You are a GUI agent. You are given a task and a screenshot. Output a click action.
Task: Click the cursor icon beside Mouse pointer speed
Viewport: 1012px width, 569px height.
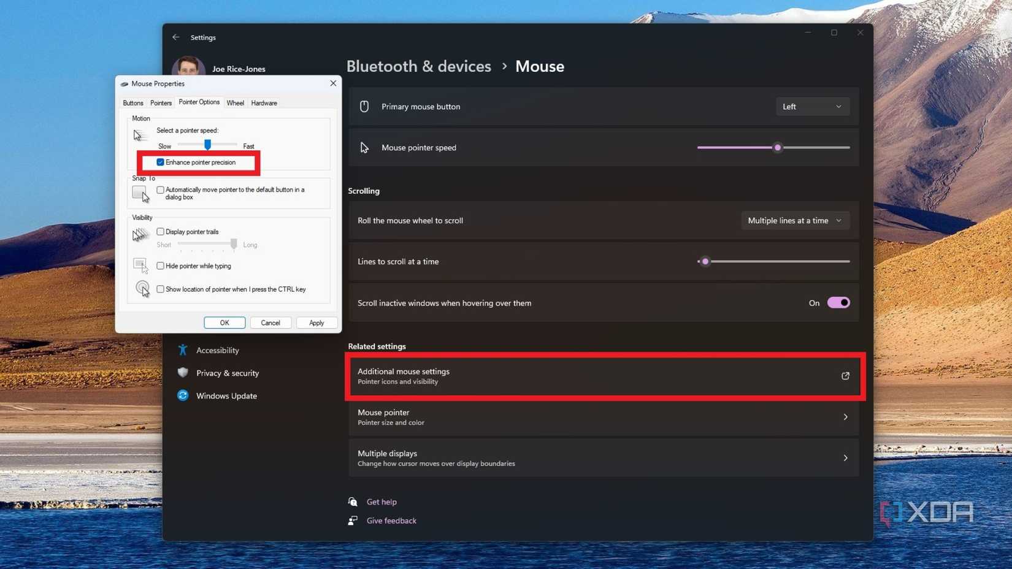364,148
